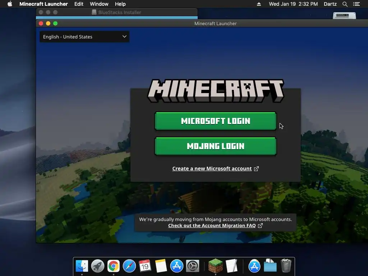Click the BlueStacks Installer window title bar

tap(117, 12)
